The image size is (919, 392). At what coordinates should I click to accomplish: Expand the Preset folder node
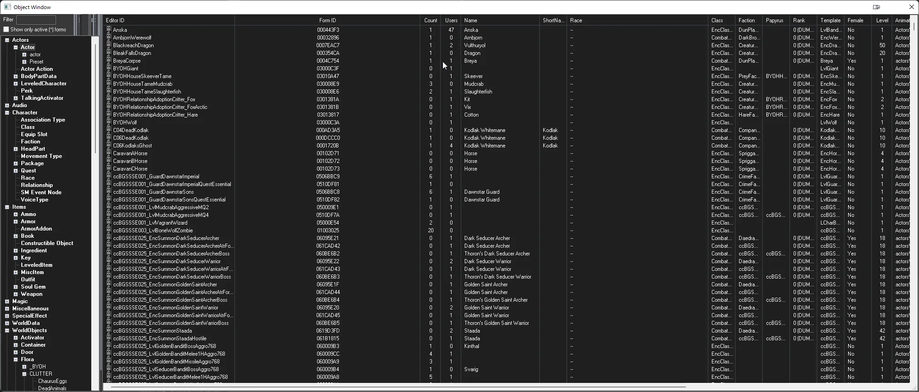25,62
